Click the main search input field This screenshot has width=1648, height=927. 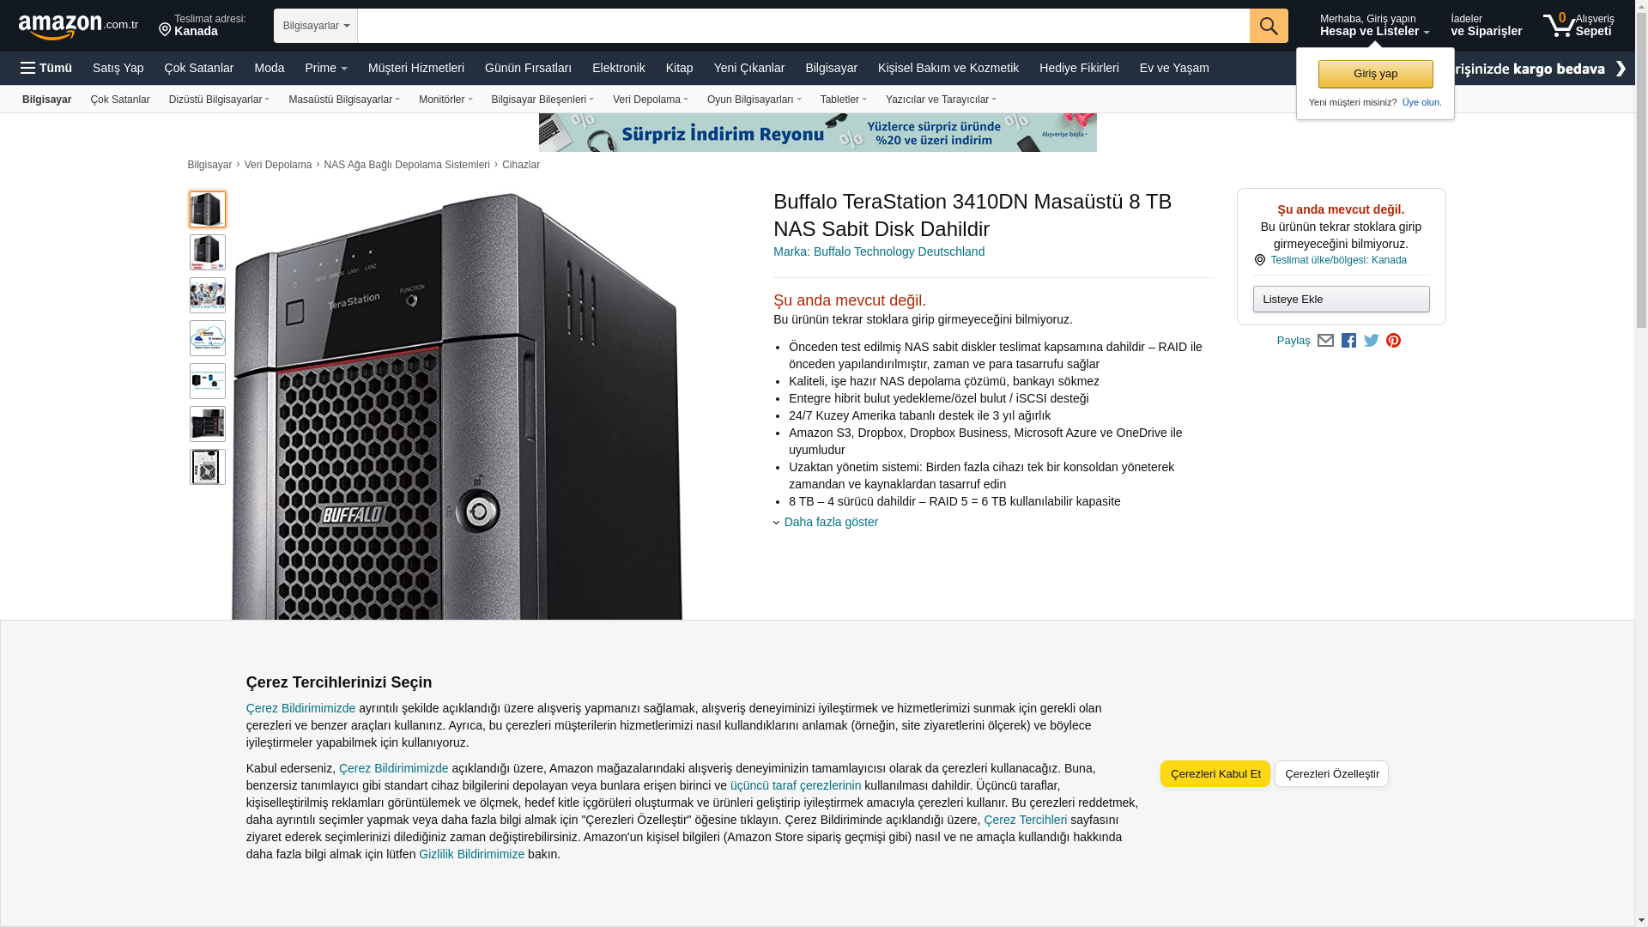[x=803, y=26]
